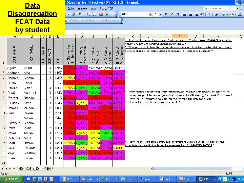
Task: Click the Fill Color paint bucket
Action: (x=232, y=14)
